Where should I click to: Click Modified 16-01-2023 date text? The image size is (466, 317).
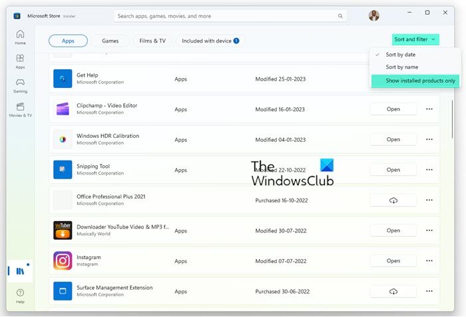280,109
